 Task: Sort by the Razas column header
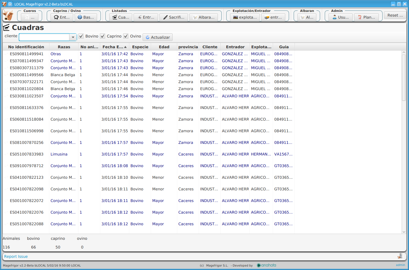(x=64, y=47)
